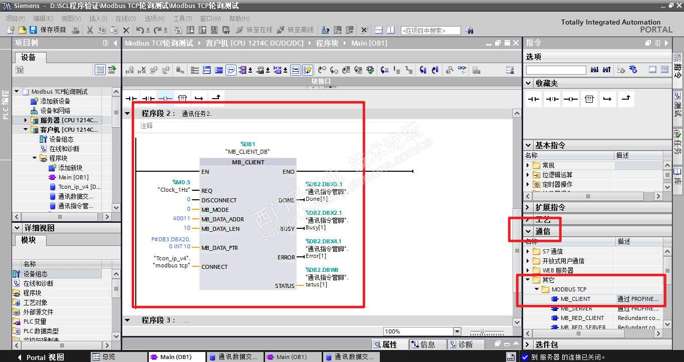Collapse the 详细视图 panel
This screenshot has width=684, height=362.
coord(18,228)
